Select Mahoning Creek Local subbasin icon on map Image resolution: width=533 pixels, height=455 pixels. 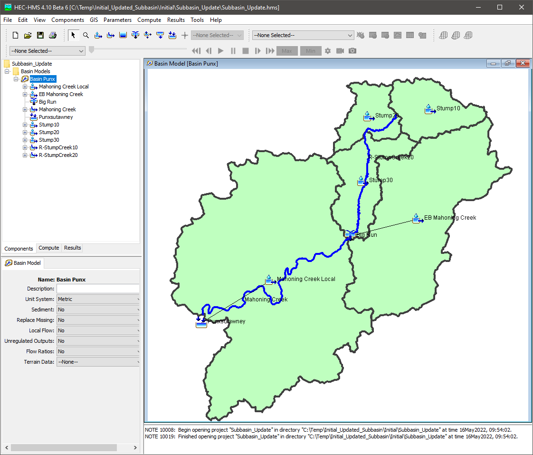click(x=270, y=280)
